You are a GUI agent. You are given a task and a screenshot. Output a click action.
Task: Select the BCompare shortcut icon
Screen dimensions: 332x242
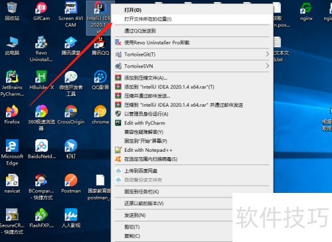[x=41, y=187]
